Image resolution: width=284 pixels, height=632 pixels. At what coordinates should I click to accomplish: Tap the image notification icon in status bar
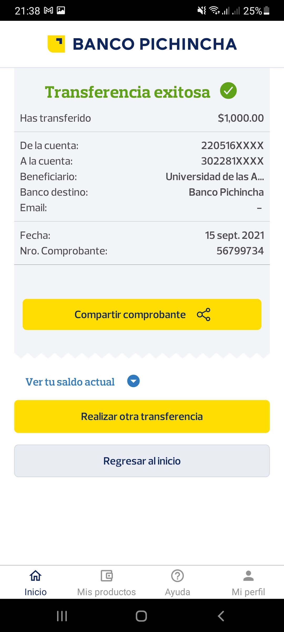tap(61, 11)
